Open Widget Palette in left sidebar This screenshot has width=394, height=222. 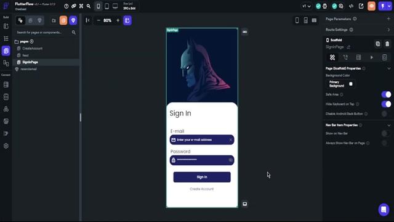point(6,26)
